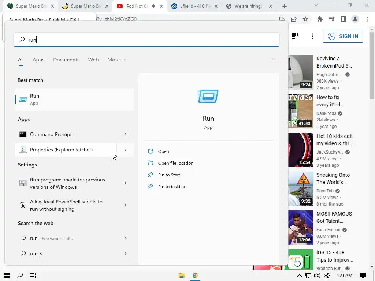
Task: Click the Chrome extensions puzzle icon
Action: pos(320,19)
